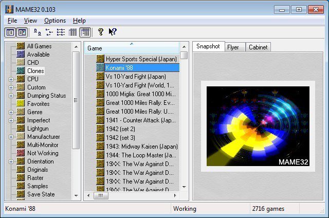
Task: Expand the Dumping Status folder
Action: (11, 96)
